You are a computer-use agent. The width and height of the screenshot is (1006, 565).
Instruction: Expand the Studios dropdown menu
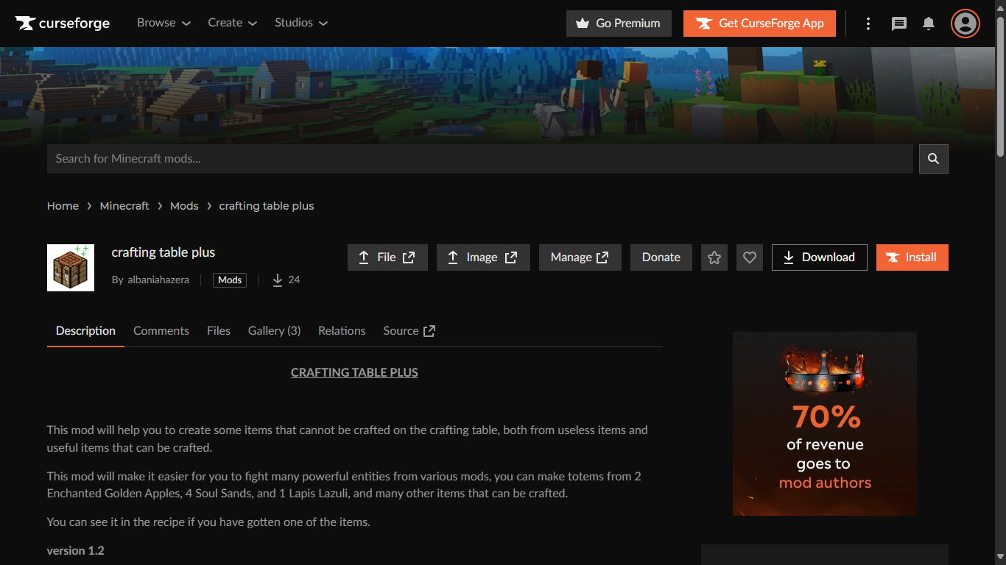tap(301, 23)
